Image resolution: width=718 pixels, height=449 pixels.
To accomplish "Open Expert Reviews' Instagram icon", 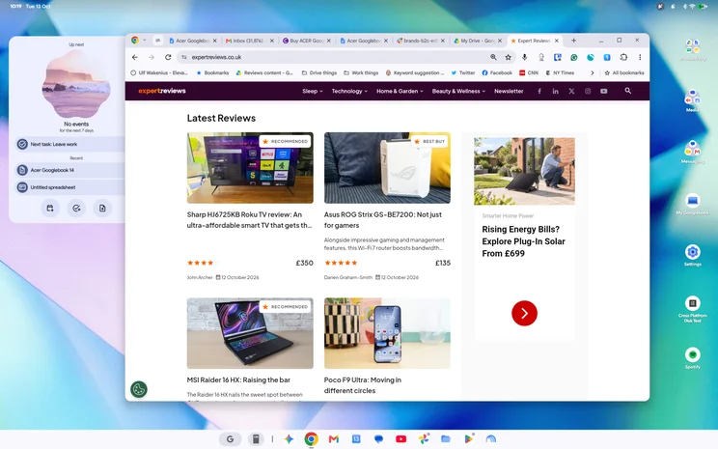I will pyautogui.click(x=588, y=91).
